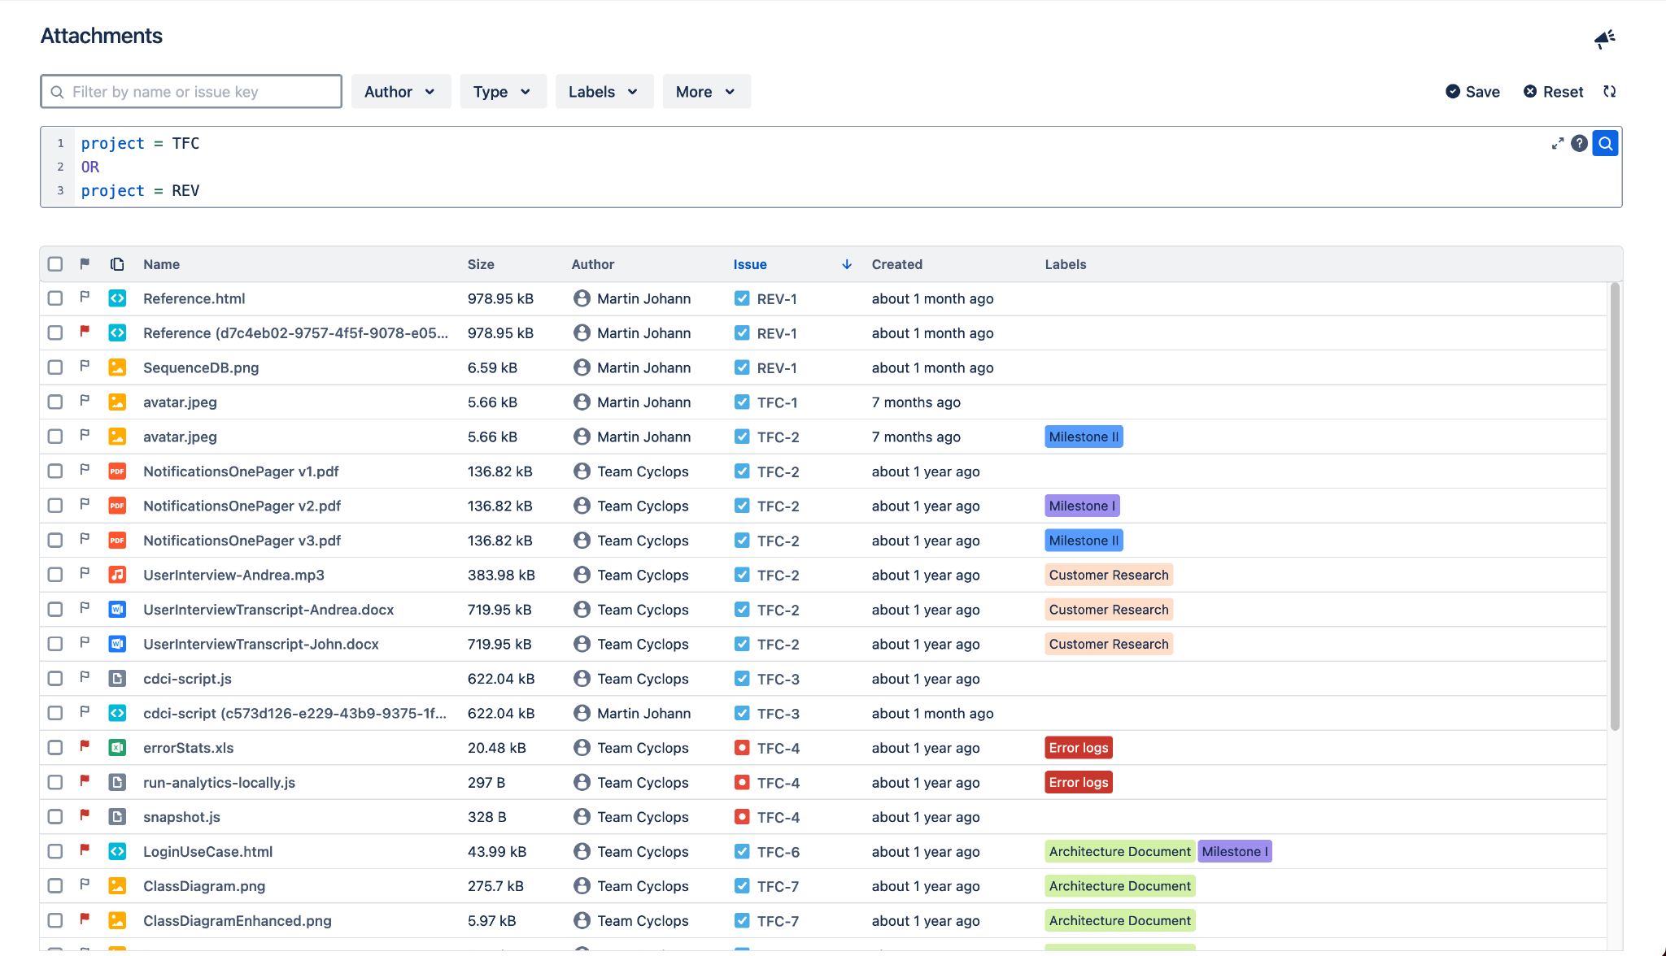Click the copy icon in the table header

tap(117, 264)
